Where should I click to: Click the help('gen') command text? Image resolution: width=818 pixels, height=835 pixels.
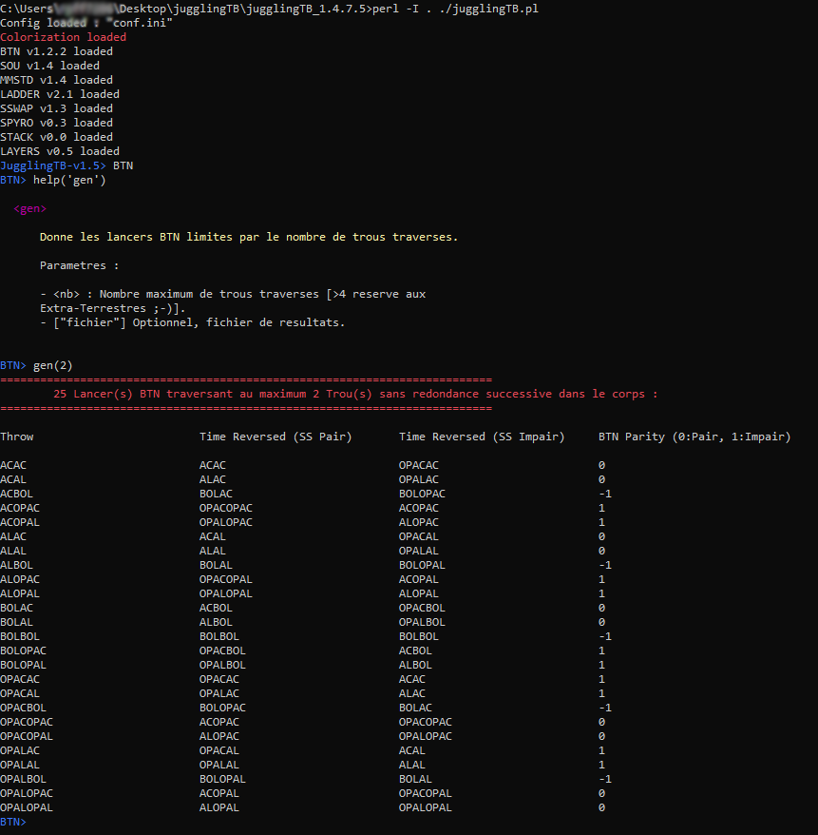pyautogui.click(x=69, y=180)
